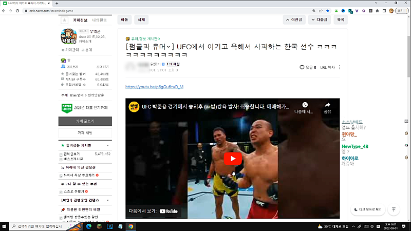The width and height of the screenshot is (411, 231).
Task: Toggle dark mode view
Action: click(368, 209)
